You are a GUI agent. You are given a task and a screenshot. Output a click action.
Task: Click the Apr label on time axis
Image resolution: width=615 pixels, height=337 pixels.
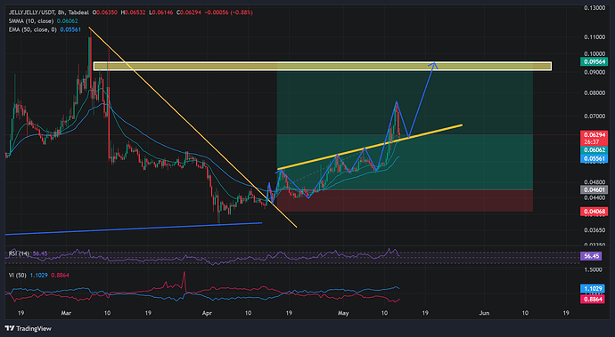(x=207, y=313)
